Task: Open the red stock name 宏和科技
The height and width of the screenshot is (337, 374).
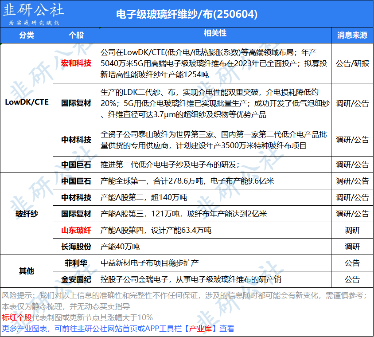Action: pos(76,63)
